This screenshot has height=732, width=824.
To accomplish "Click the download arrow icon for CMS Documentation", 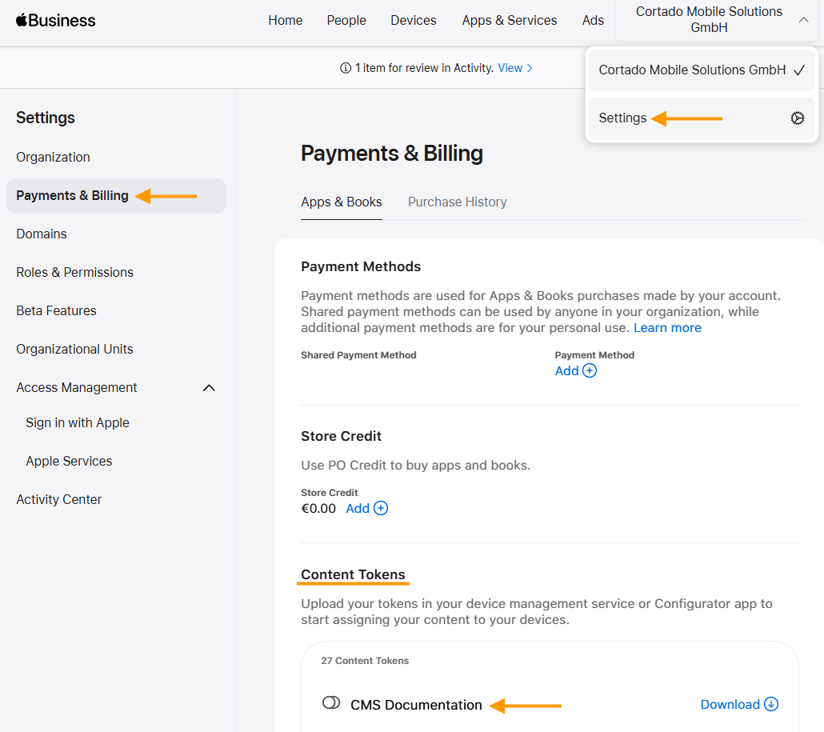I will [x=771, y=704].
